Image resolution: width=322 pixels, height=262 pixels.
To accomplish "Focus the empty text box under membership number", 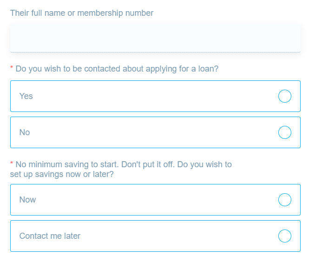I will click(155, 39).
